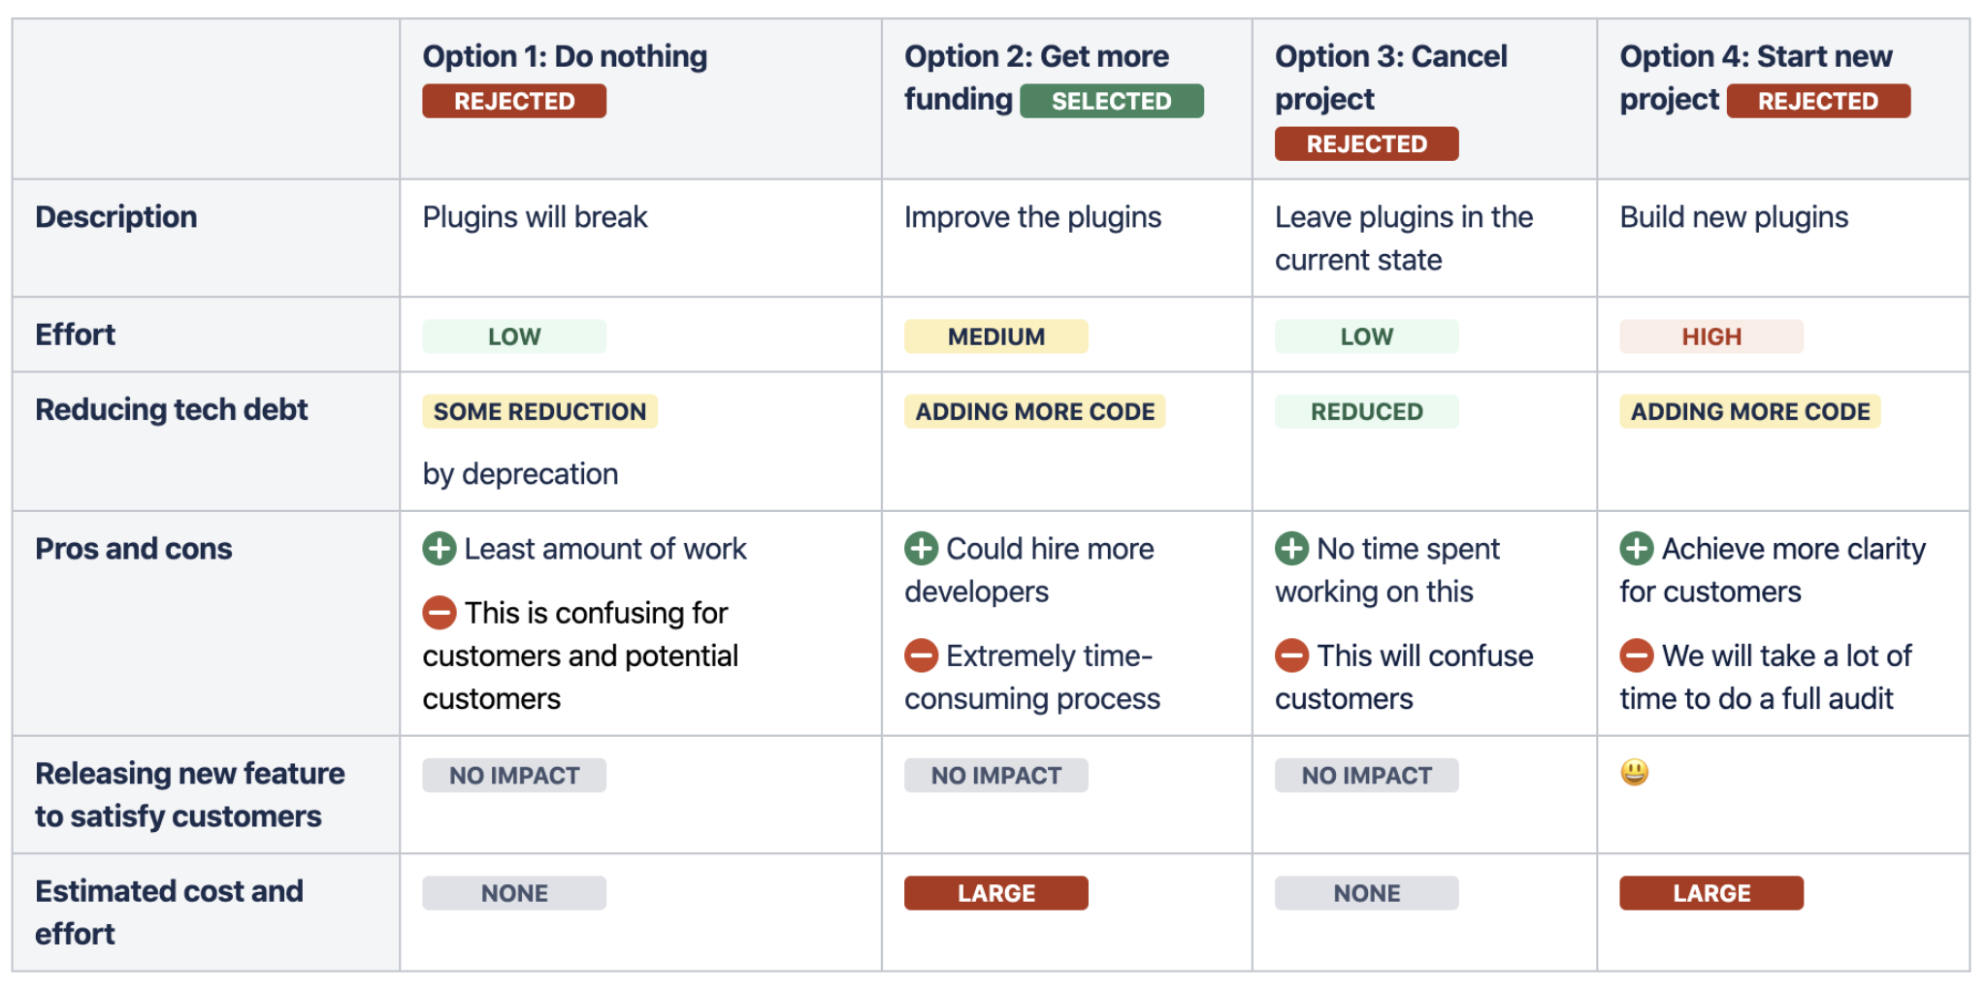Screen dimensions: 1987x991
Task: Click the Option 3: Cancel project header cell
Action: [x=1423, y=98]
